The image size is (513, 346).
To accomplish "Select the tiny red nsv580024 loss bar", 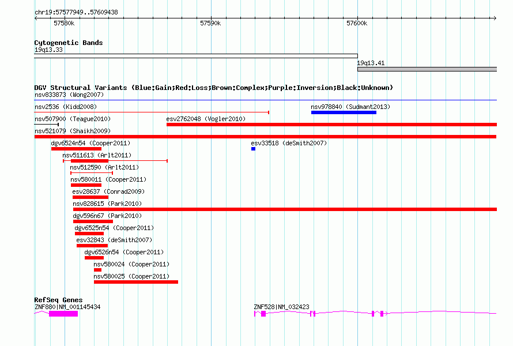I will [x=97, y=270].
